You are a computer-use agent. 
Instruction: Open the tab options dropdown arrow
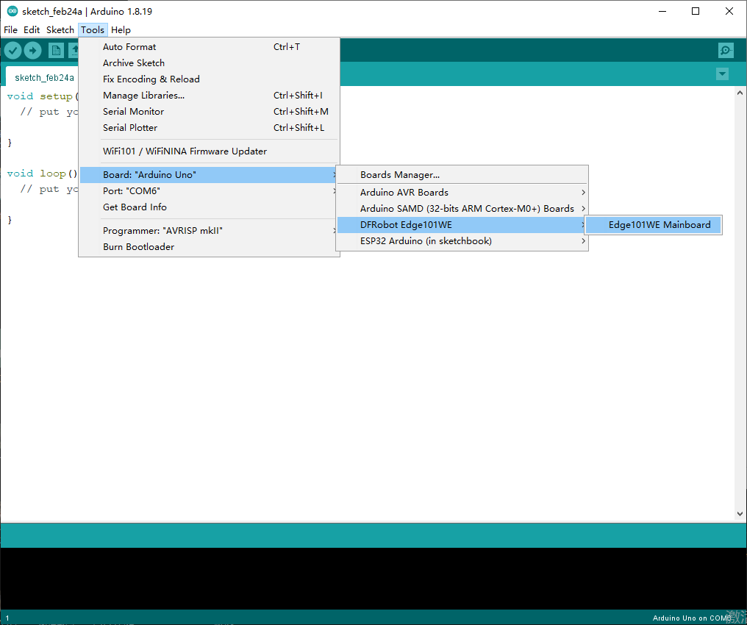point(722,74)
